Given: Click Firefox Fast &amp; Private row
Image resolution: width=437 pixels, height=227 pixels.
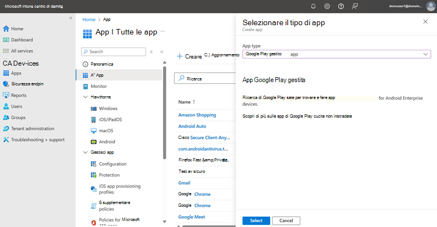Looking at the screenshot, I should pyautogui.click(x=203, y=160).
